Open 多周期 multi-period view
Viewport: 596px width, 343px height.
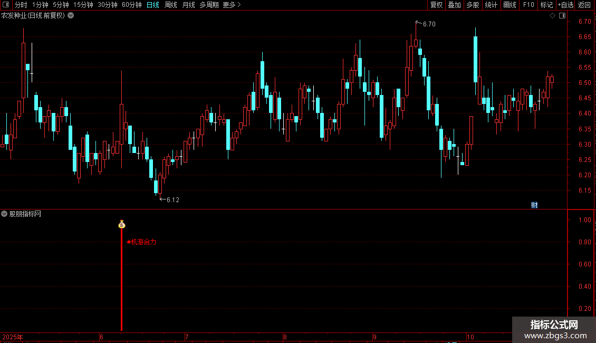[x=209, y=5]
